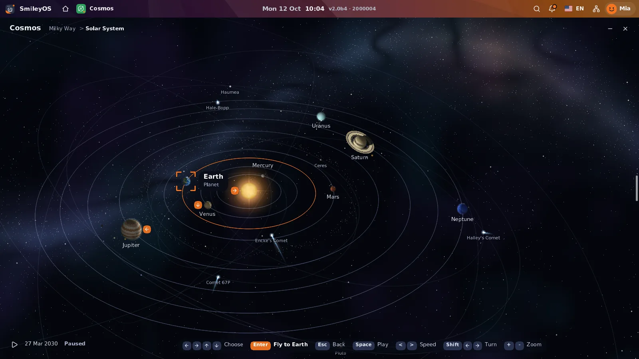Image resolution: width=639 pixels, height=359 pixels.
Task: Click orange left-arrow marker next to Jupiter
Action: pyautogui.click(x=147, y=229)
